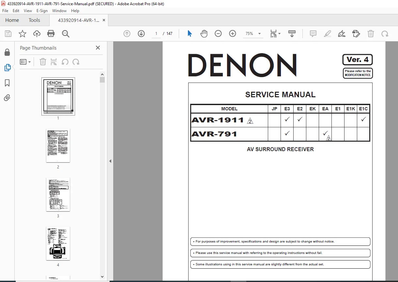Delete pages in thumbnails panel
The height and width of the screenshot is (282, 398).
coord(43,62)
